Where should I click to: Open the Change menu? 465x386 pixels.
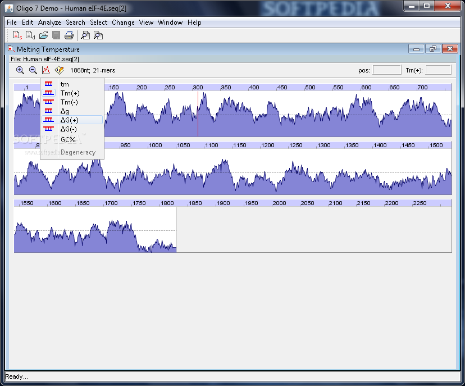(x=123, y=22)
